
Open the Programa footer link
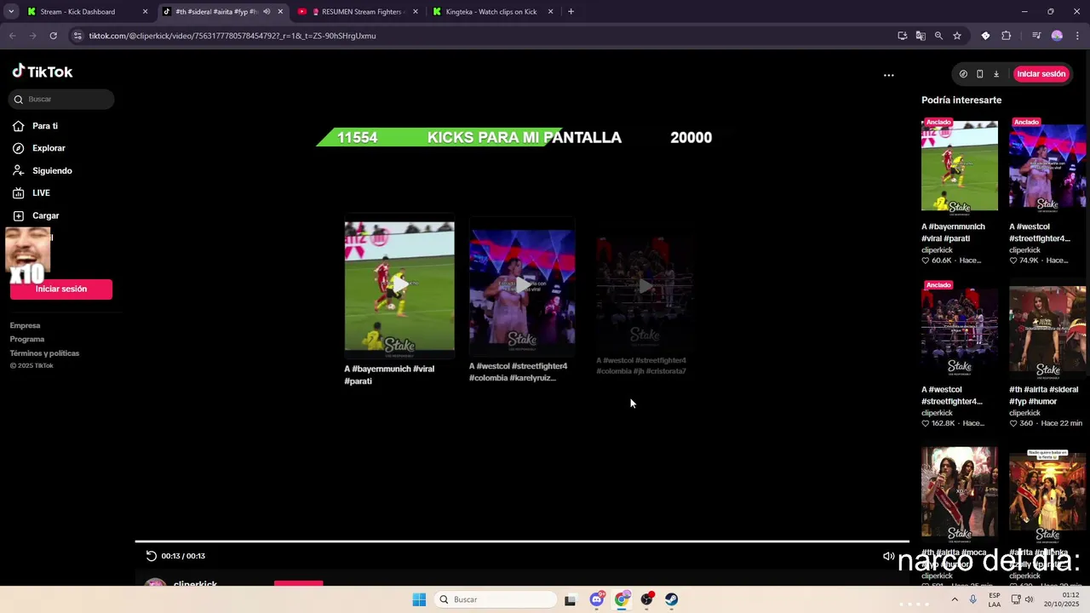point(27,339)
